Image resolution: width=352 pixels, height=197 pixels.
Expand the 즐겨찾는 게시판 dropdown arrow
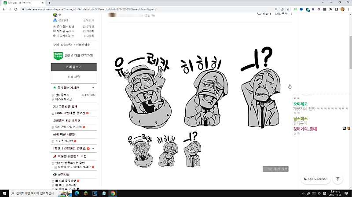click(x=93, y=87)
